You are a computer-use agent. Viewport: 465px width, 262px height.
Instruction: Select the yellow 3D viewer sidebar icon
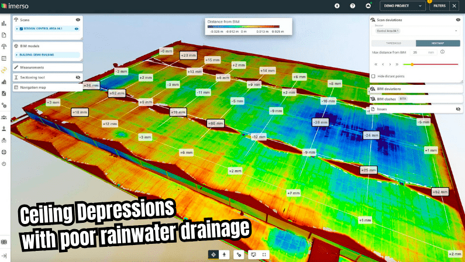click(4, 70)
